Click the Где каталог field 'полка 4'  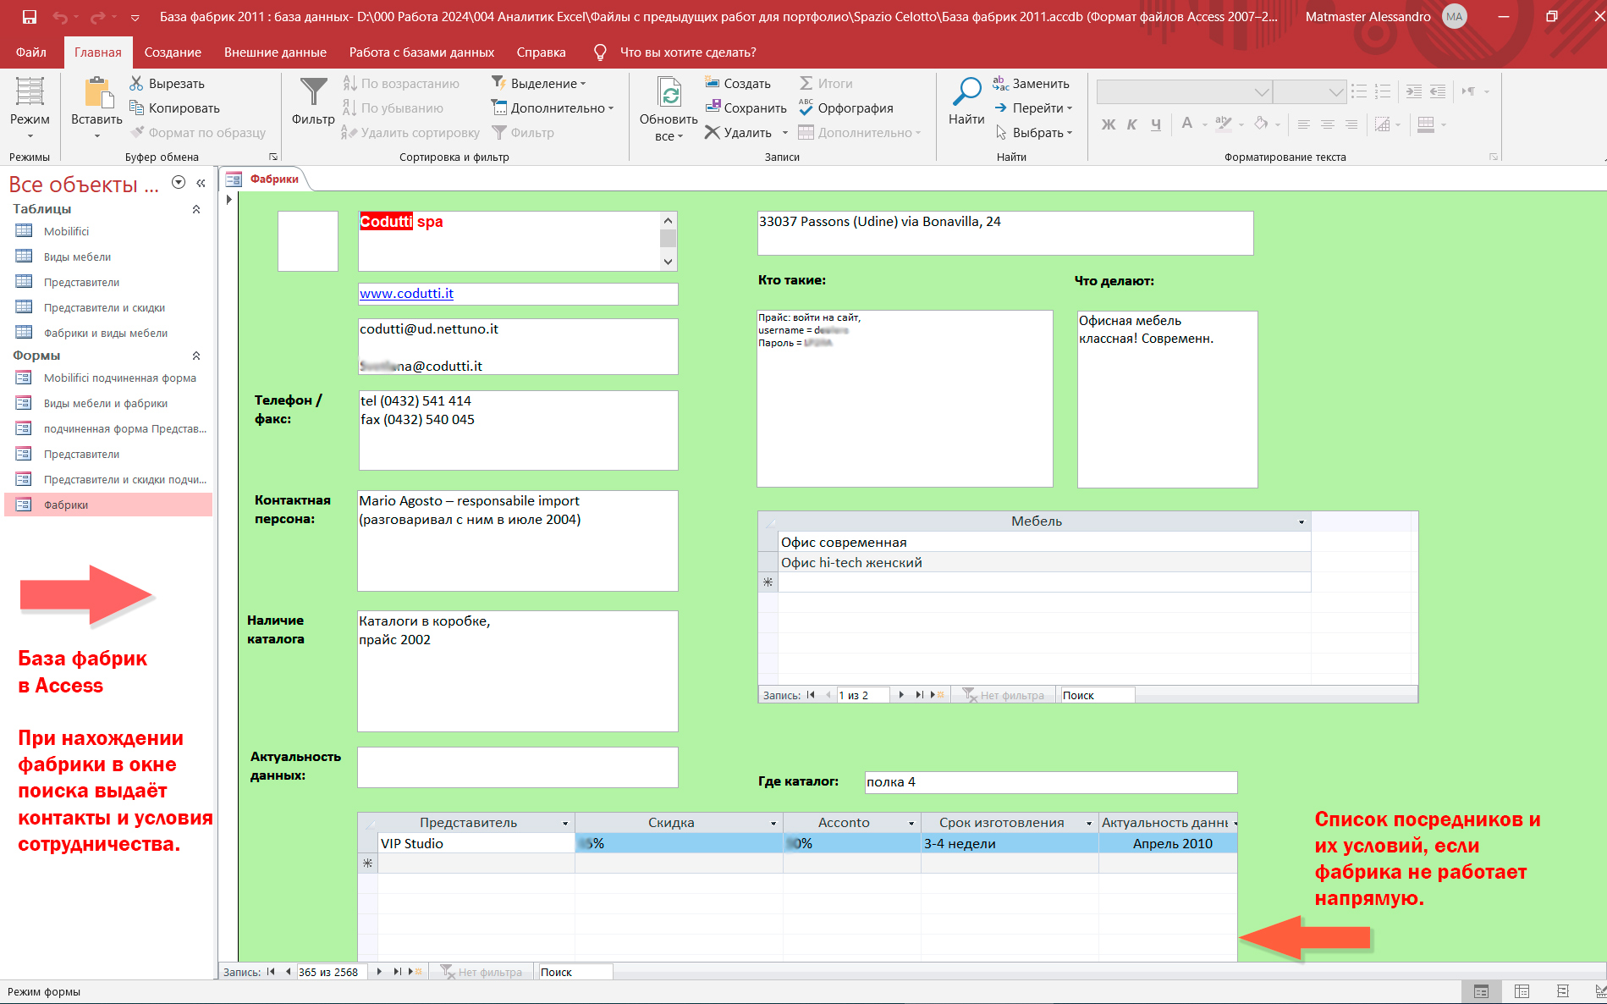tap(1049, 782)
